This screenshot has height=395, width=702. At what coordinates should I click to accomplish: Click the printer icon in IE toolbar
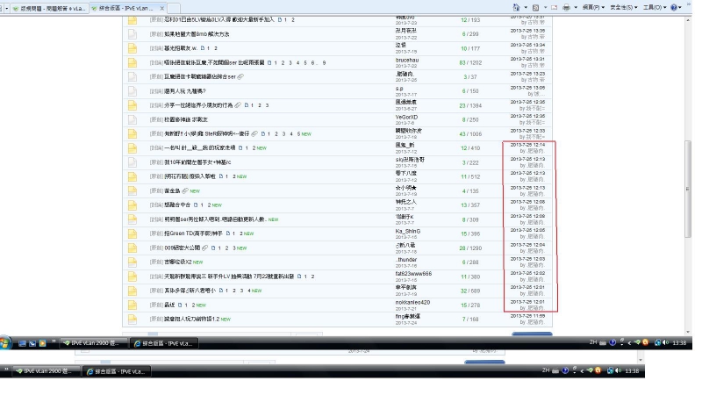tap(567, 7)
